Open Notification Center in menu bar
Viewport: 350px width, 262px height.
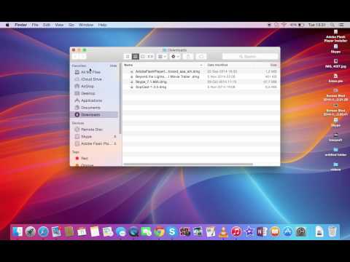(341, 25)
